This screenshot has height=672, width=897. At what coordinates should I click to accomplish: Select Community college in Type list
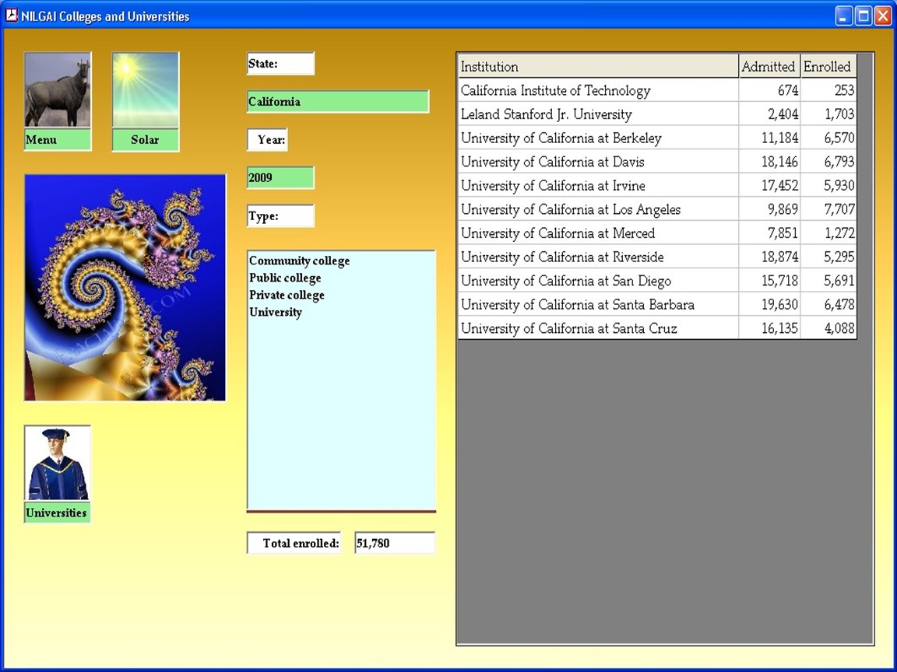(299, 261)
